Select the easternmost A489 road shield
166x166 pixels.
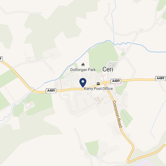[160, 78]
